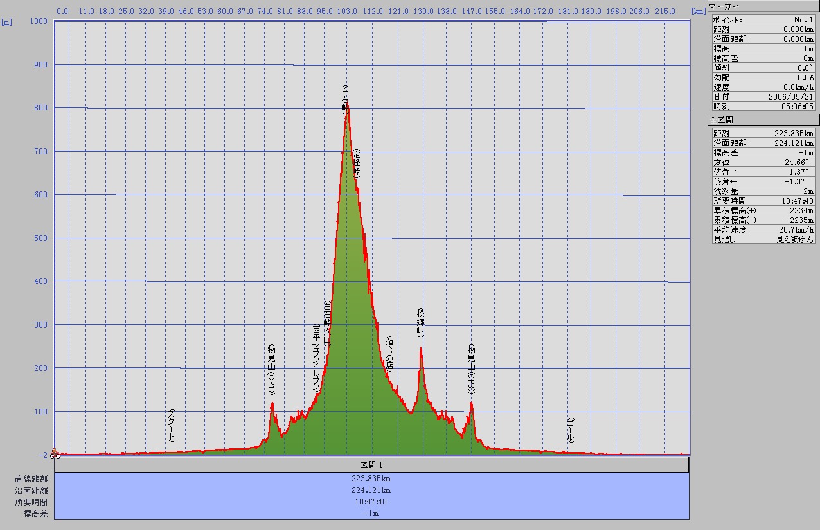Click the 落合の店 waypoint label

click(389, 353)
